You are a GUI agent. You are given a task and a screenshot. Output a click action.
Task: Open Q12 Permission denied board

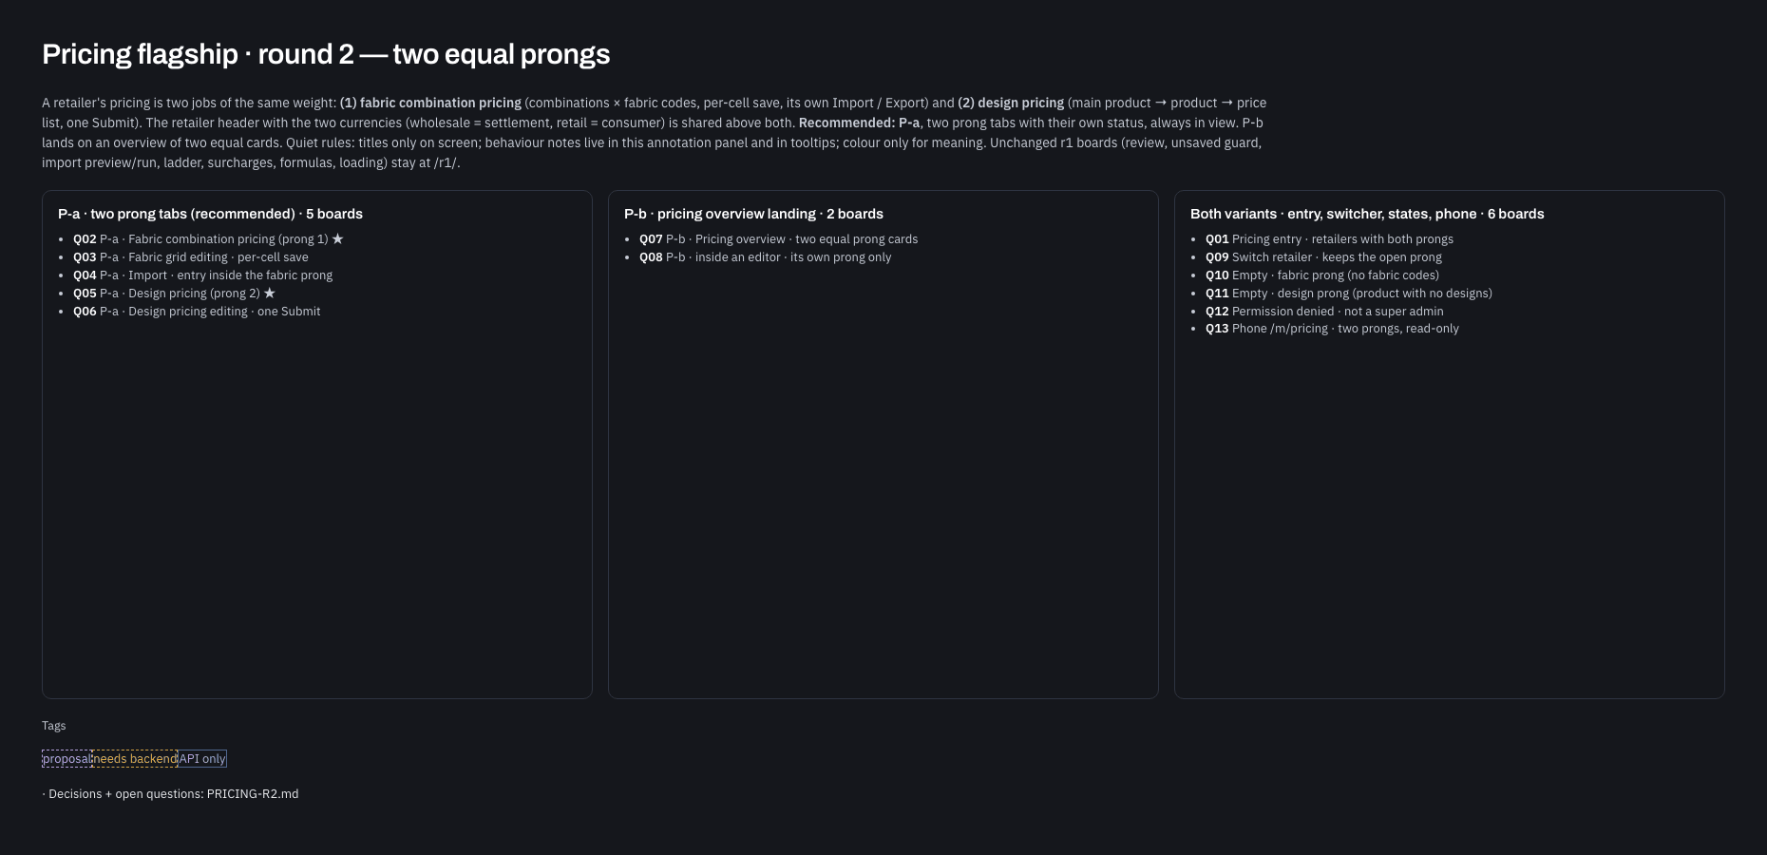1324,312
